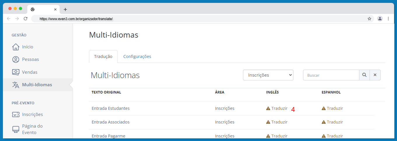Switch to the Configurações tab

pyautogui.click(x=137, y=57)
